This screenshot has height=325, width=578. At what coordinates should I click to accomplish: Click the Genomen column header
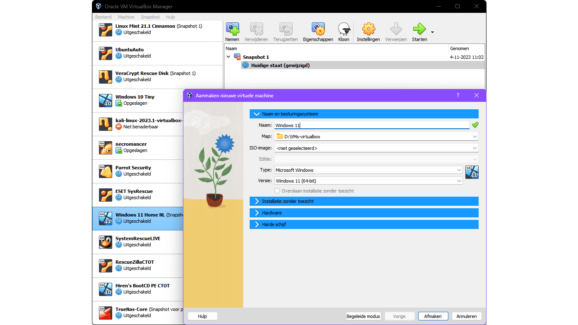[x=467, y=48]
